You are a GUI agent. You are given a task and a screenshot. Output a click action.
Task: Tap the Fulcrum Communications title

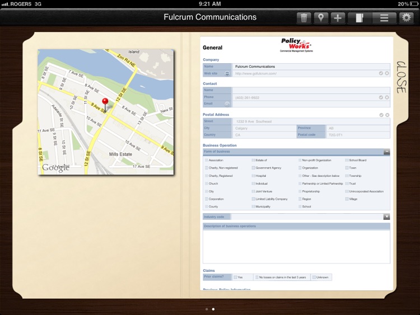[x=210, y=17]
